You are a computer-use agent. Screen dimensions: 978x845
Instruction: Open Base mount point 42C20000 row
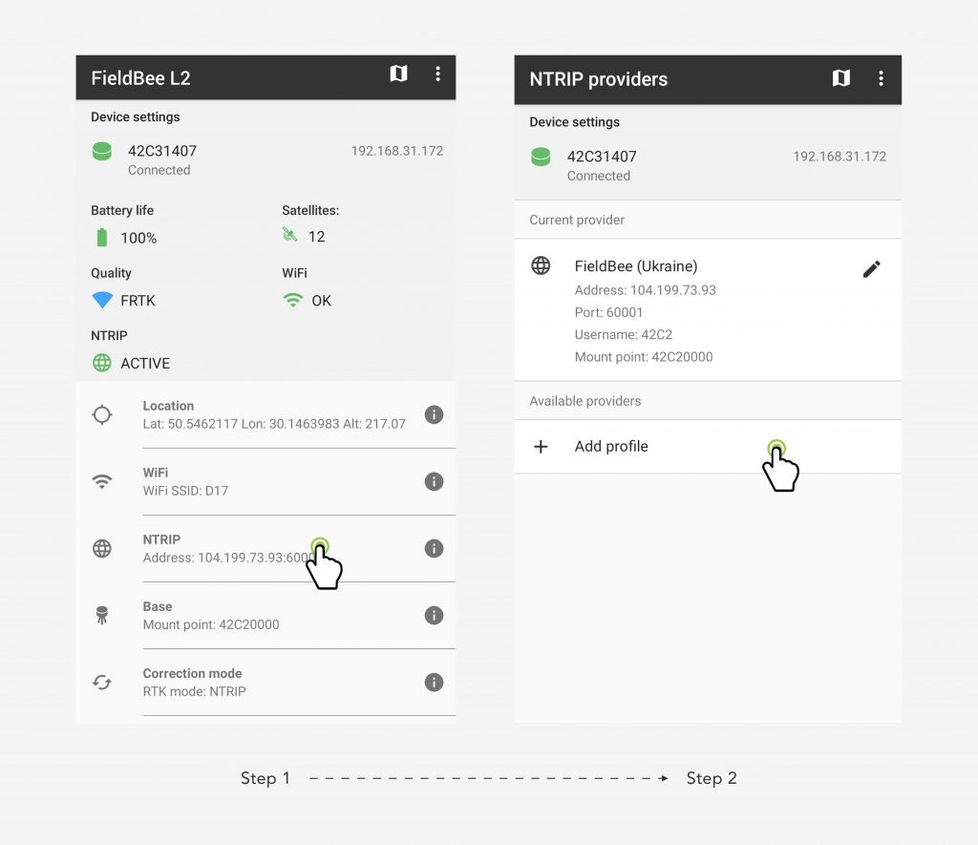tap(266, 616)
